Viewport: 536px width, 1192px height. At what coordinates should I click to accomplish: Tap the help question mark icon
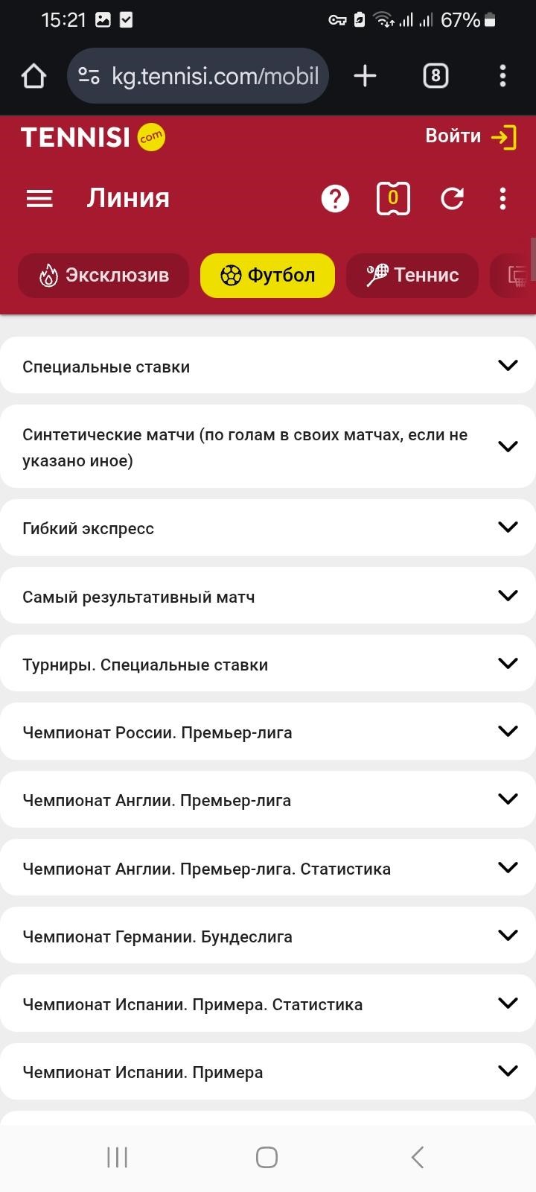point(335,199)
